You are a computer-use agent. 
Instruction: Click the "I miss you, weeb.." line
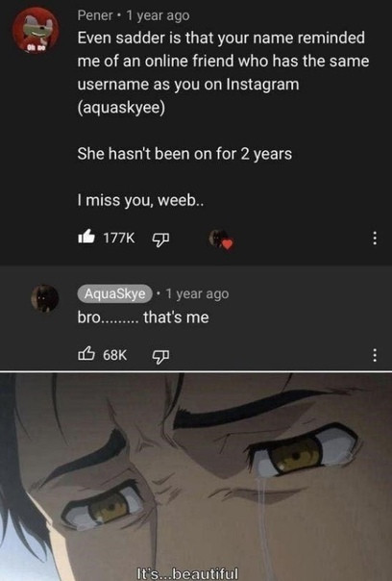[x=140, y=201]
